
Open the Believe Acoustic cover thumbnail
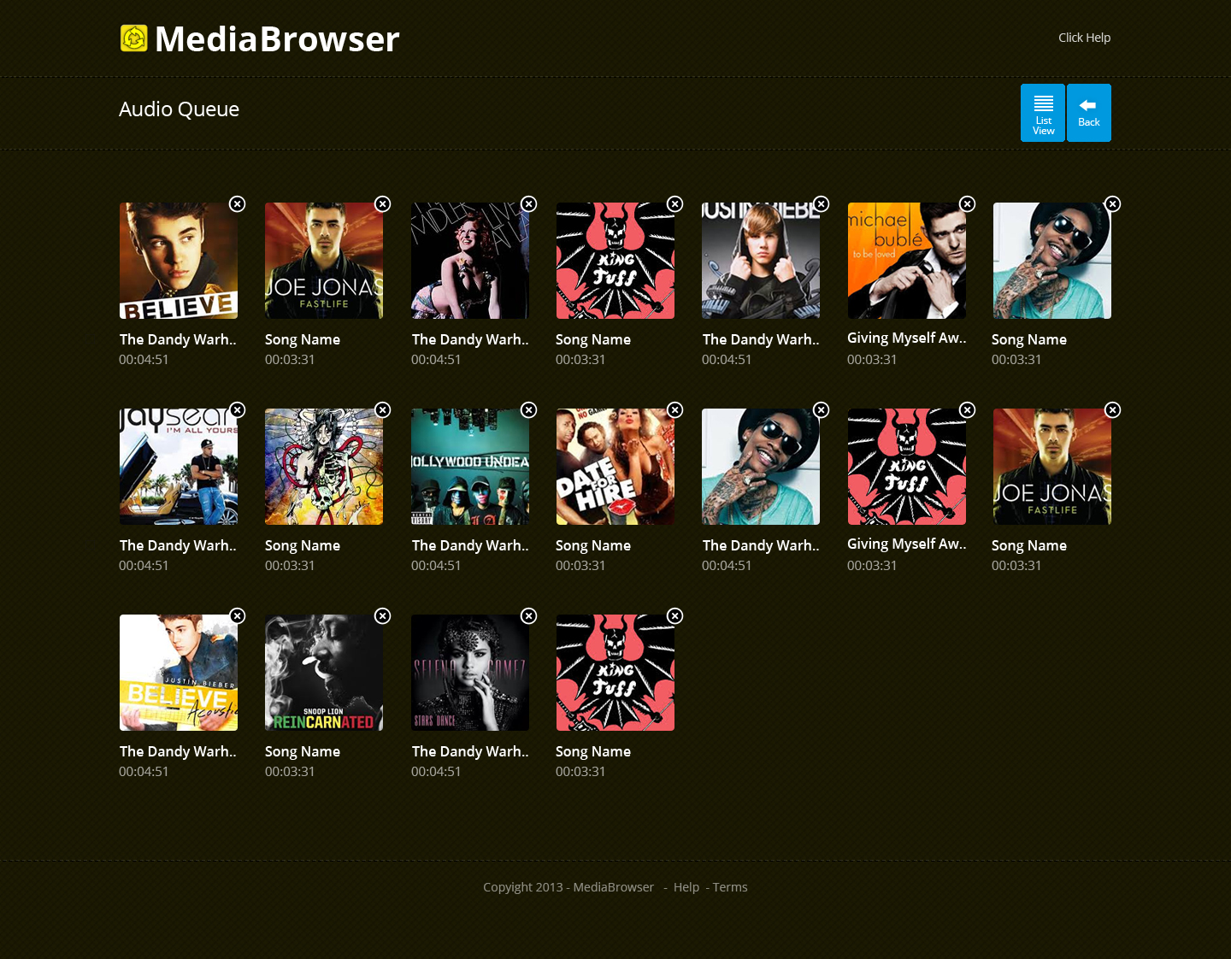[x=179, y=673]
